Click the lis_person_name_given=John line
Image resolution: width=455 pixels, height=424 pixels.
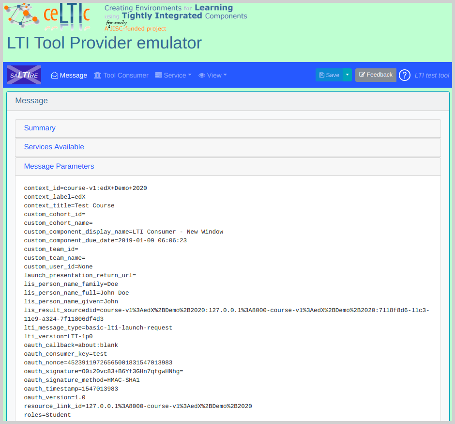(71, 301)
